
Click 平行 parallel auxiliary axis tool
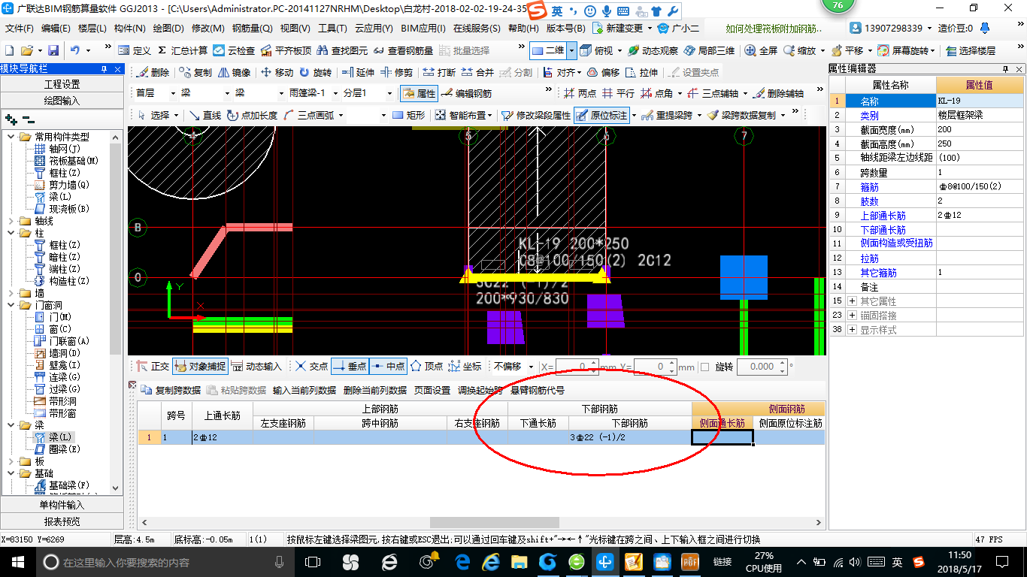(618, 93)
